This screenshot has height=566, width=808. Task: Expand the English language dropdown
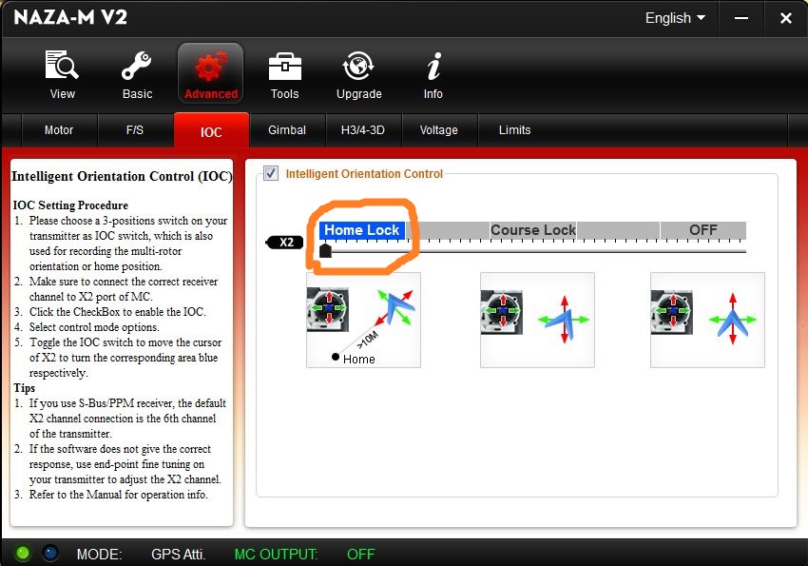point(675,18)
